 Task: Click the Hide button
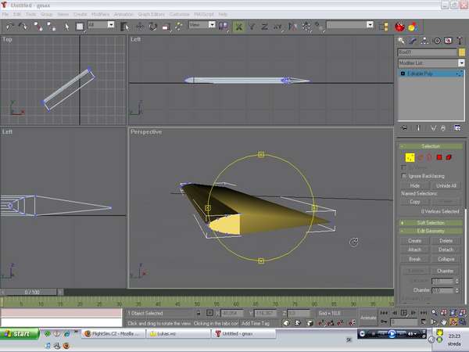(414, 185)
